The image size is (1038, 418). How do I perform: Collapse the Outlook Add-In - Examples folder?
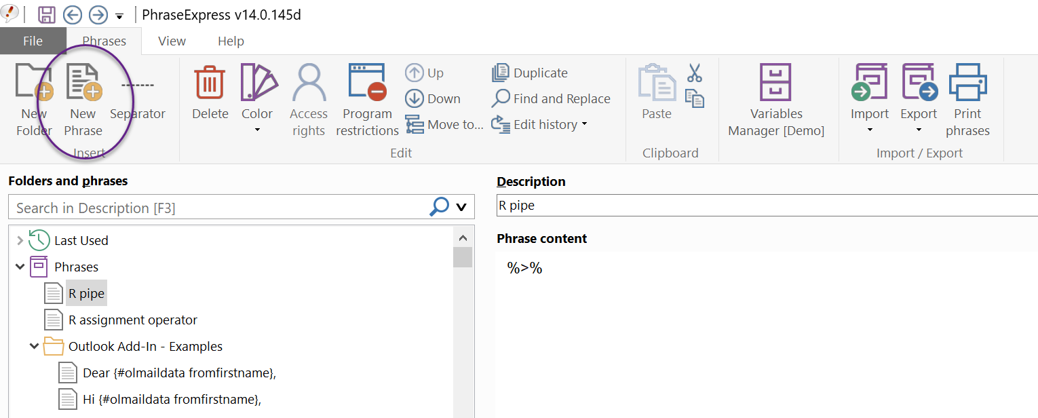35,346
